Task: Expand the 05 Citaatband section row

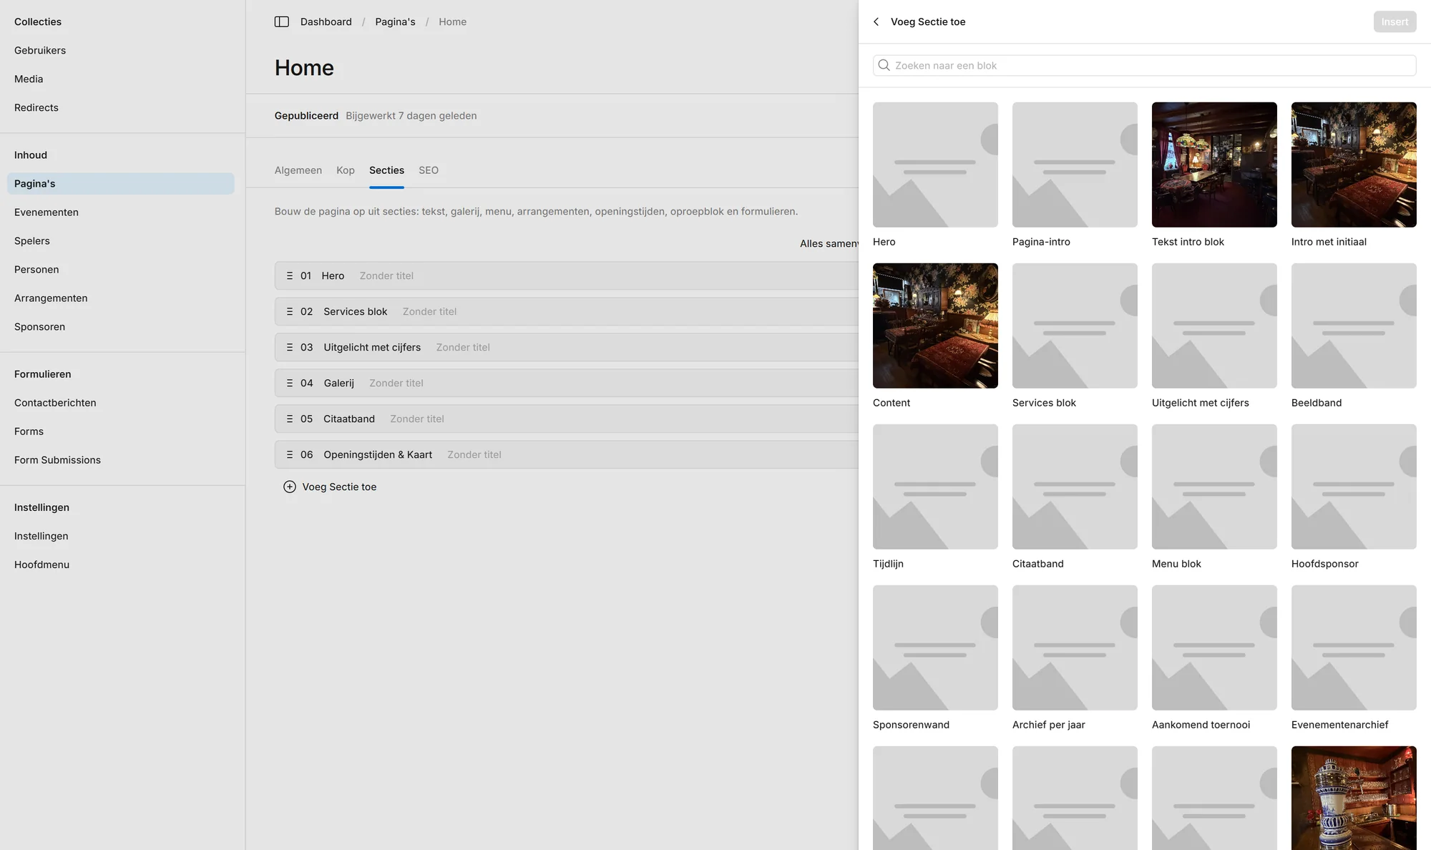Action: [x=567, y=419]
